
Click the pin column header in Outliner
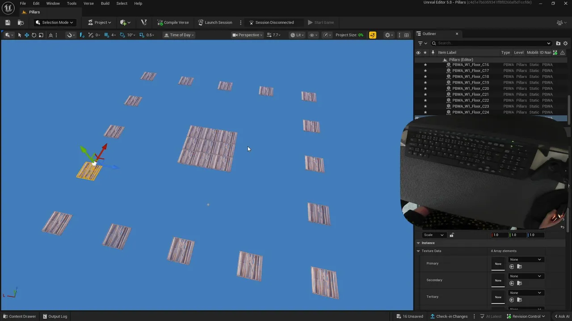tap(433, 53)
